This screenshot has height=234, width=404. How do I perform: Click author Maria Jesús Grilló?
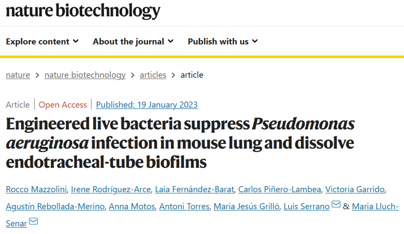247,206
